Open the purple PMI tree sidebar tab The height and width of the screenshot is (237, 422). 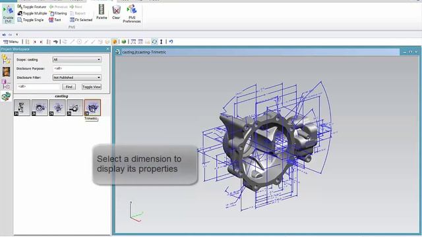click(x=6, y=84)
